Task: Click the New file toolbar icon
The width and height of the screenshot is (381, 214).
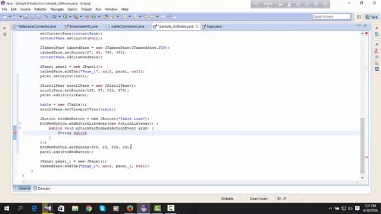Action: click(x=5, y=17)
